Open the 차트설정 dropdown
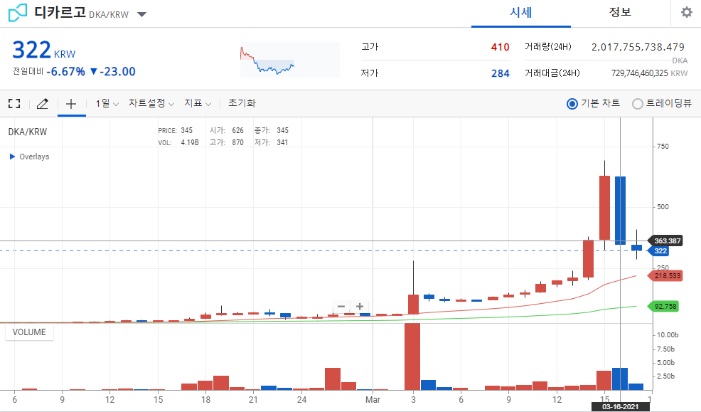Image resolution: width=701 pixels, height=412 pixels. point(151,103)
